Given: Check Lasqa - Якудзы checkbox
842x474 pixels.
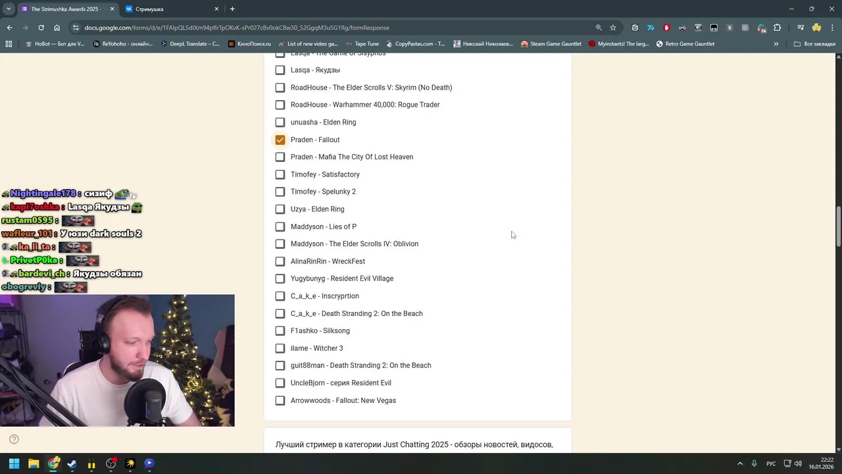Looking at the screenshot, I should 280,70.
